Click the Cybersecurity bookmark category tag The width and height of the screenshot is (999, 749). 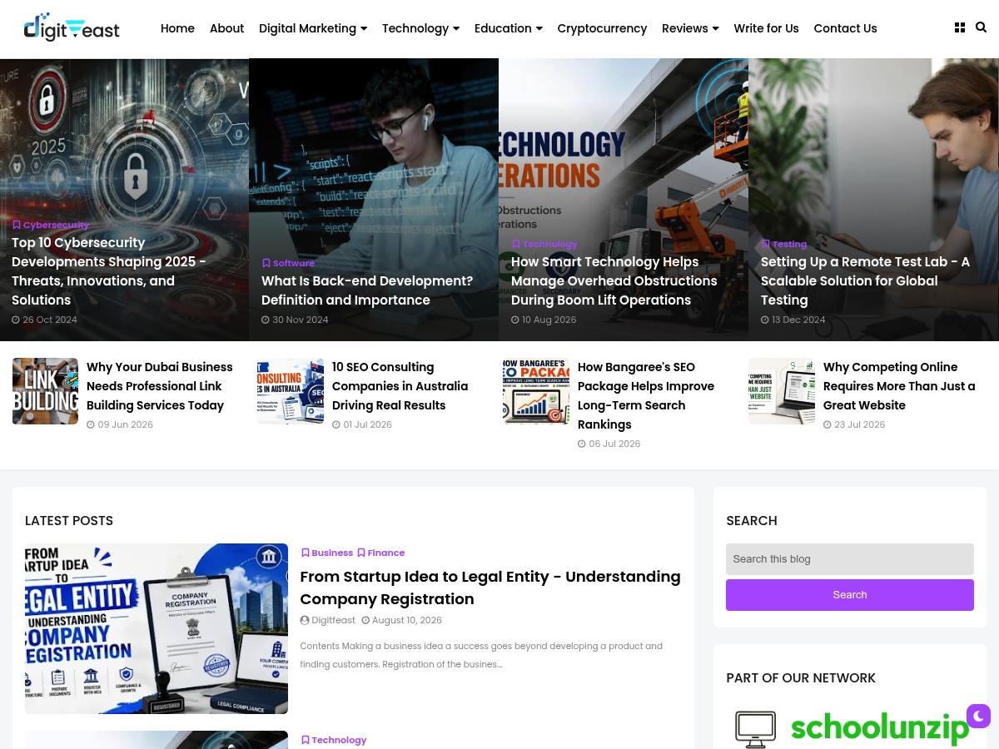(51, 225)
